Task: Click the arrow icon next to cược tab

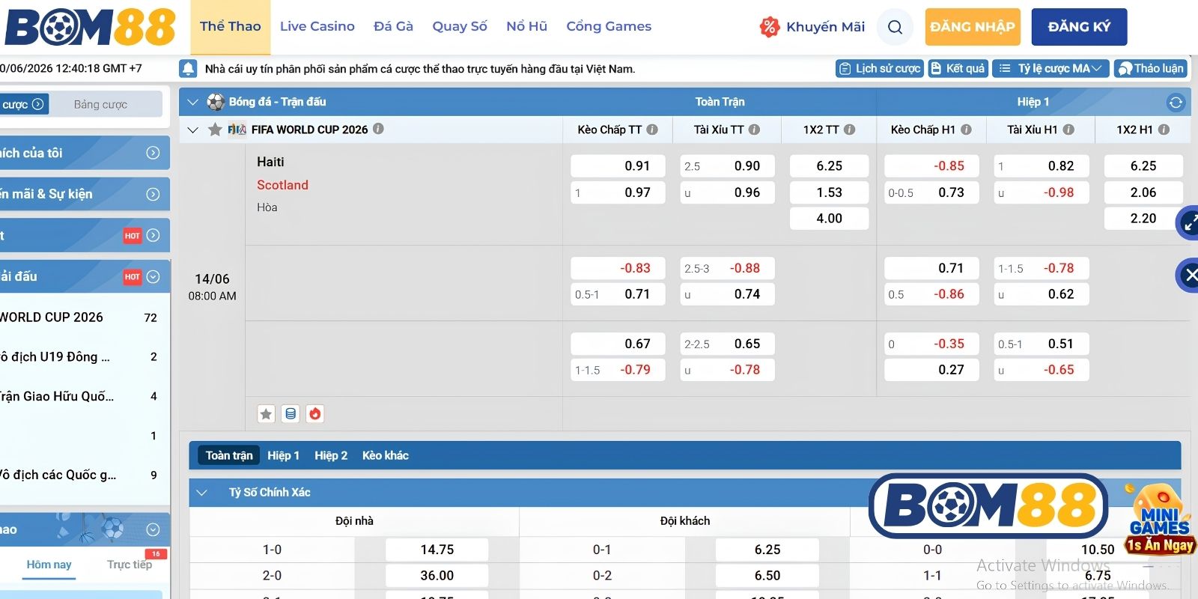Action: tap(37, 104)
